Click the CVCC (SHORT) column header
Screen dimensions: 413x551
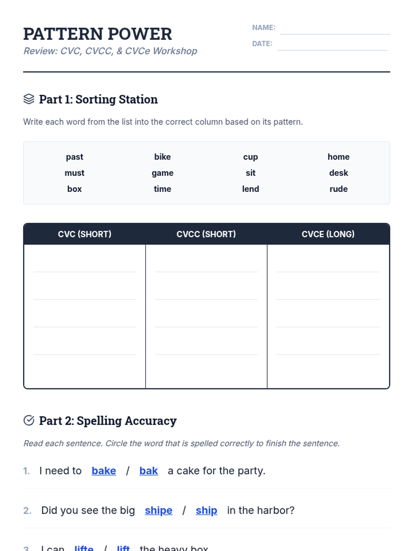206,234
